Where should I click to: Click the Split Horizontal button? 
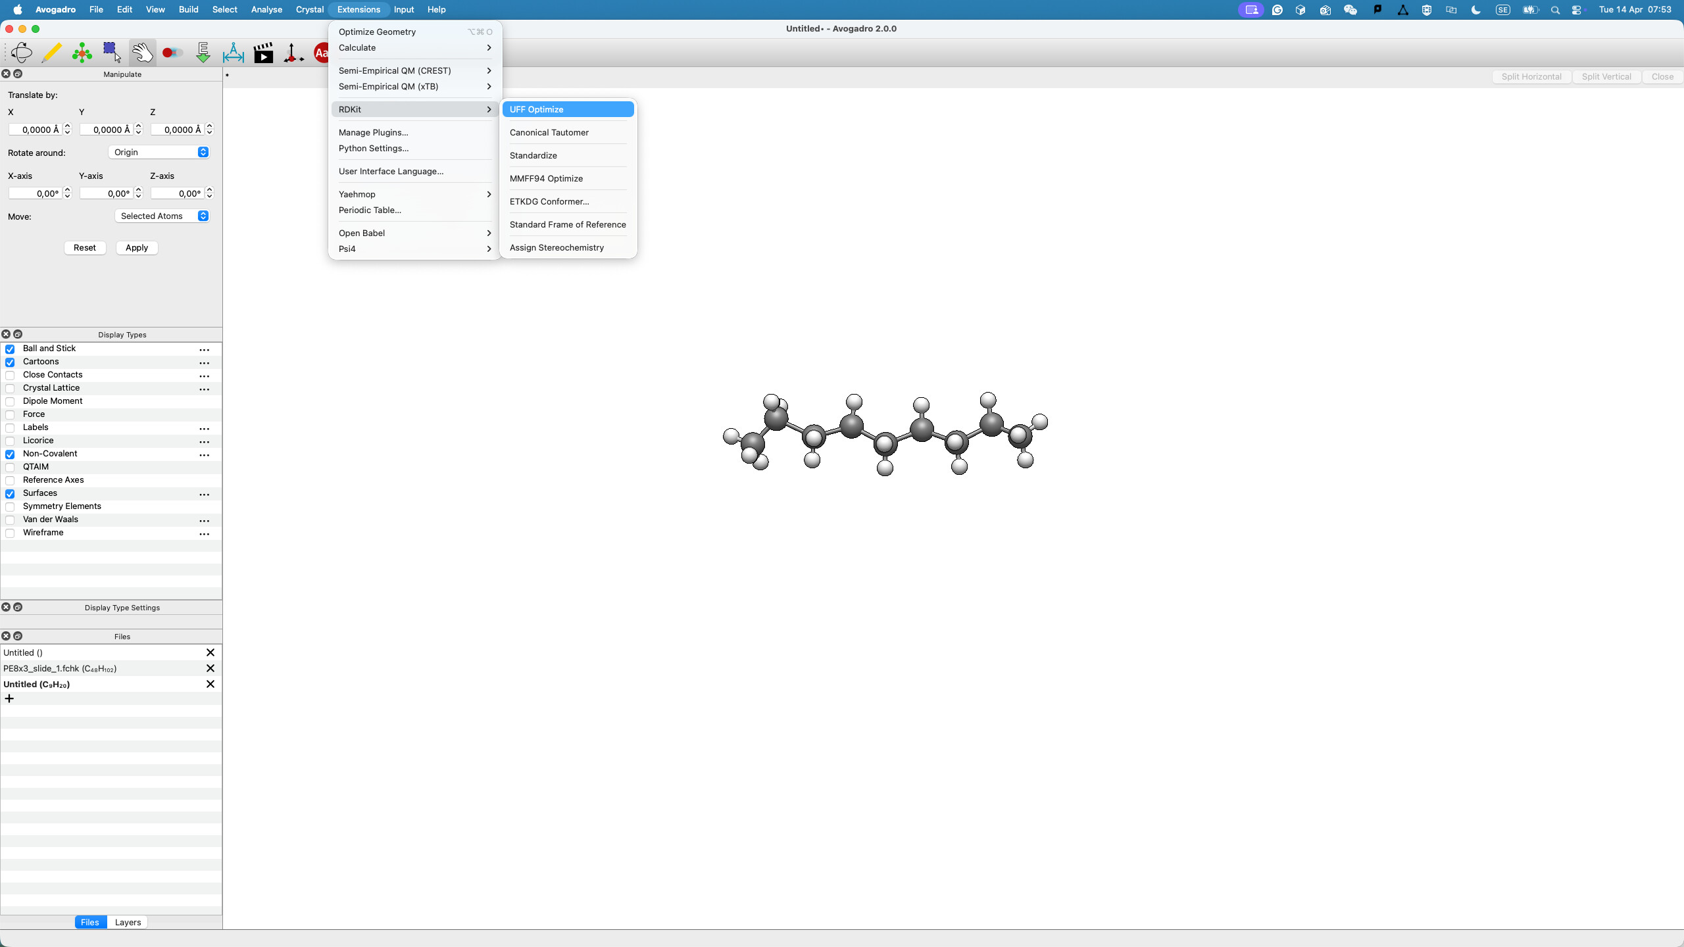coord(1531,77)
